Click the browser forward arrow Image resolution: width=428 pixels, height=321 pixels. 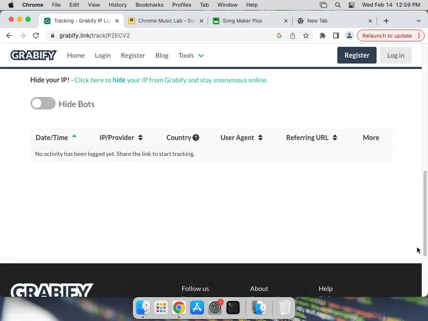(23, 36)
